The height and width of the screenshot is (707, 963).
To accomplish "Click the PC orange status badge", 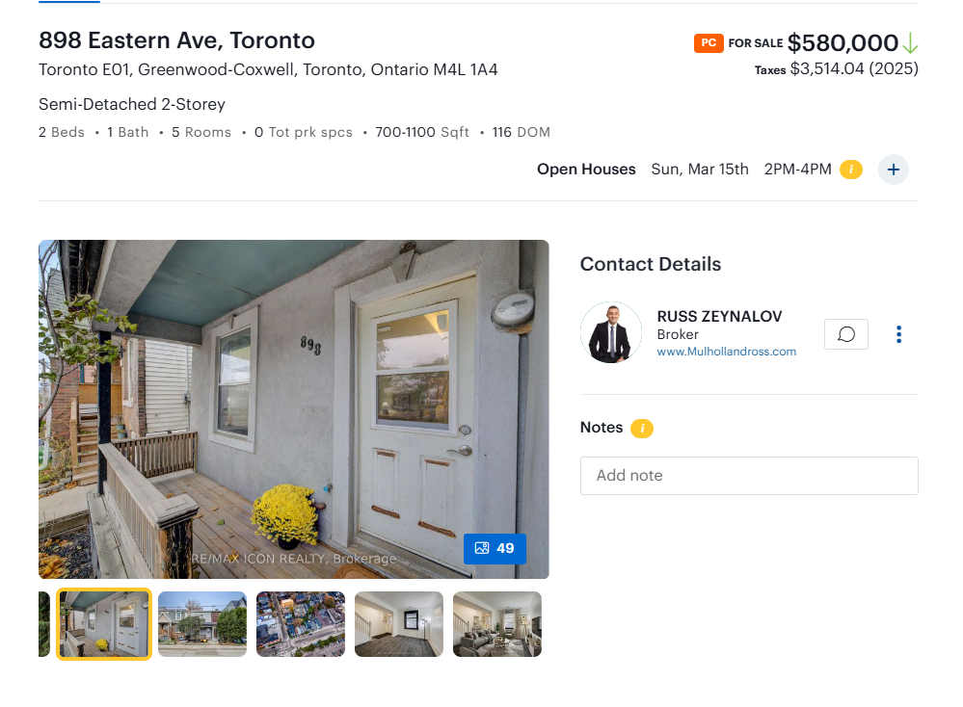I will point(709,43).
